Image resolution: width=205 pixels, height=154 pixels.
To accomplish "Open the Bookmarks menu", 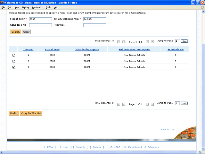I will click(37, 7).
